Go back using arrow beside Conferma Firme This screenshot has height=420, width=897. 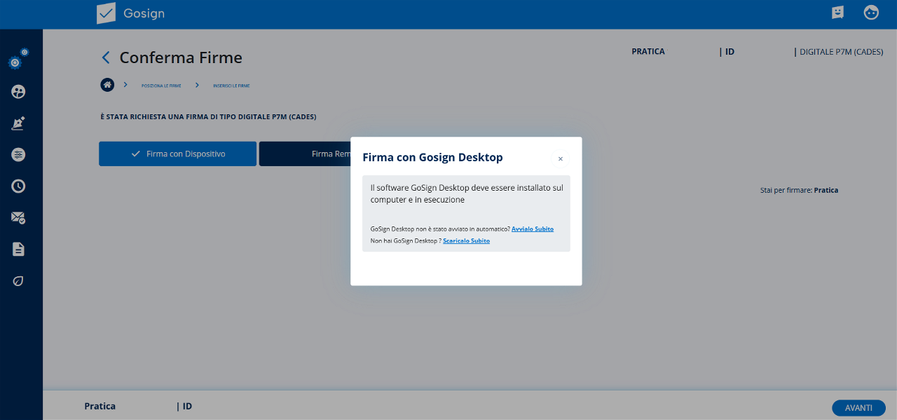point(106,57)
